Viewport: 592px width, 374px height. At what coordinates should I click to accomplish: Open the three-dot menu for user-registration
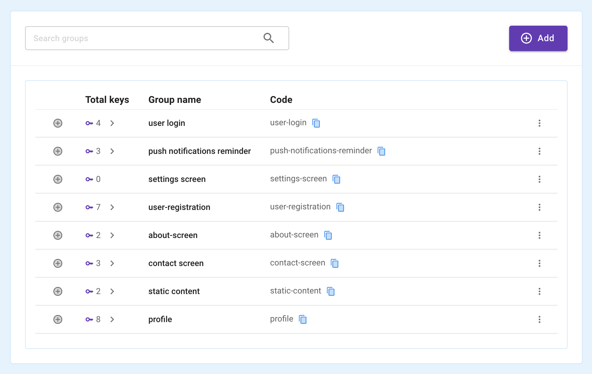point(540,207)
